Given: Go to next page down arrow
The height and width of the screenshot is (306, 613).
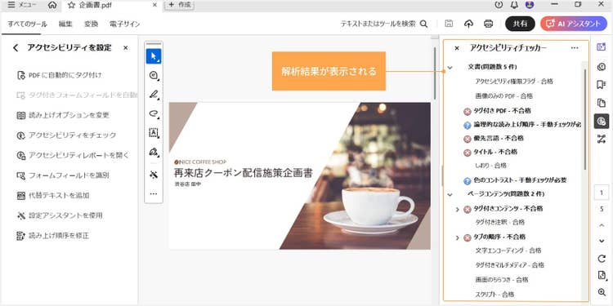Looking at the screenshot, I should pyautogui.click(x=602, y=241).
